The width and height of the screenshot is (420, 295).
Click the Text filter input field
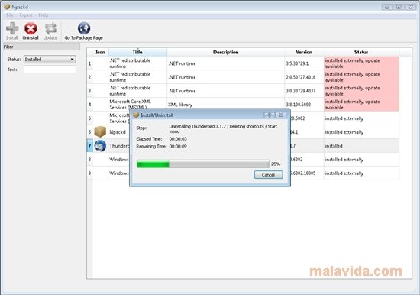point(50,70)
